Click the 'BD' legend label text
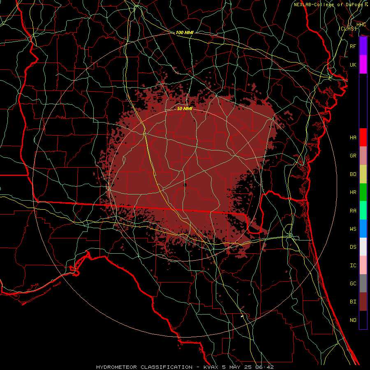Screen dimensions: 370x370 tap(353, 174)
